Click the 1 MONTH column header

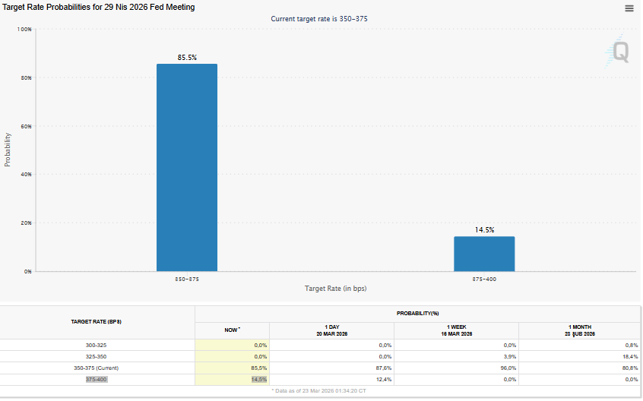[x=579, y=330]
